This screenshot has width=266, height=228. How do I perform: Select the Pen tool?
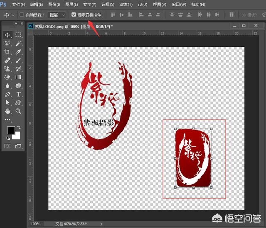point(7,94)
